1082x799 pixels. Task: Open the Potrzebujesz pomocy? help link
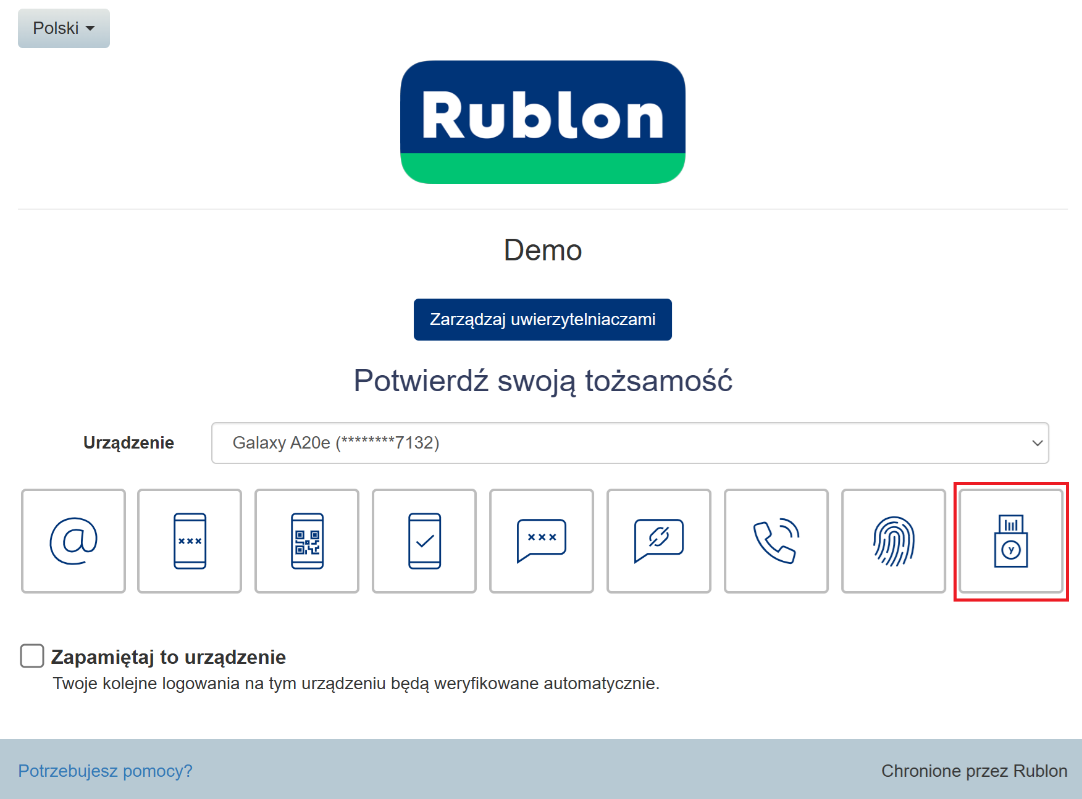pos(105,771)
